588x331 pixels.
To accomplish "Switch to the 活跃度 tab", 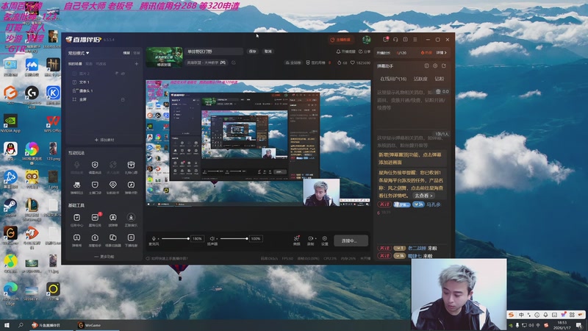I will (x=420, y=79).
